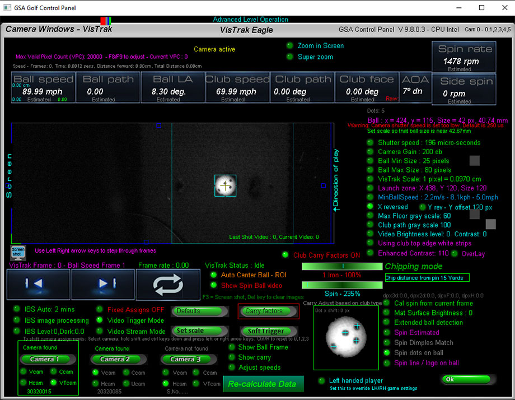Toggle Enhanced Contrast: 110 LED
The height and width of the screenshot is (400, 515).
370,253
